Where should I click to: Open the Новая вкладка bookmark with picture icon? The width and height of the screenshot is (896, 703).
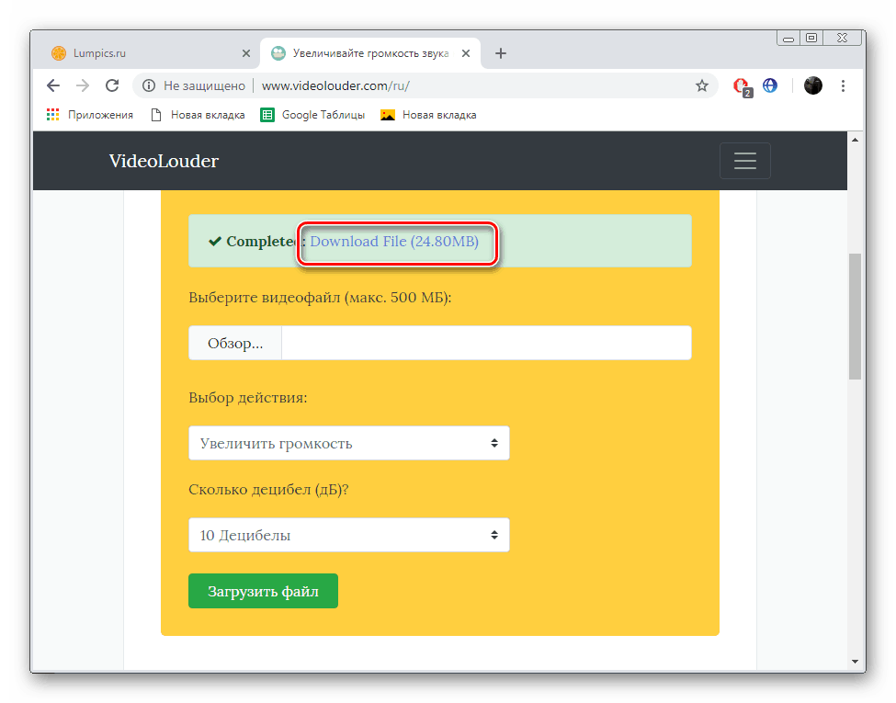pos(428,115)
